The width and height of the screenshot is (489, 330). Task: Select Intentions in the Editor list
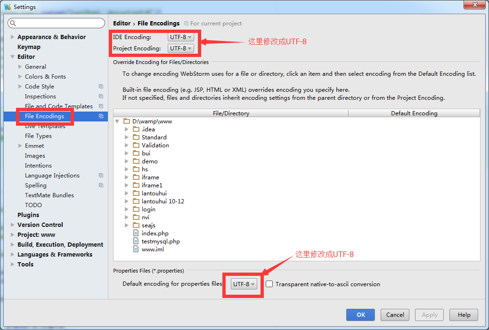(x=38, y=165)
